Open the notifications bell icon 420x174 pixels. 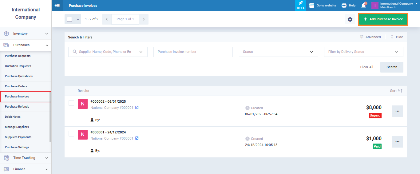(363, 6)
